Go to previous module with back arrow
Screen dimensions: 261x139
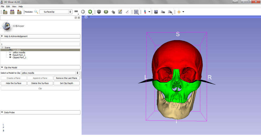pos(83,12)
